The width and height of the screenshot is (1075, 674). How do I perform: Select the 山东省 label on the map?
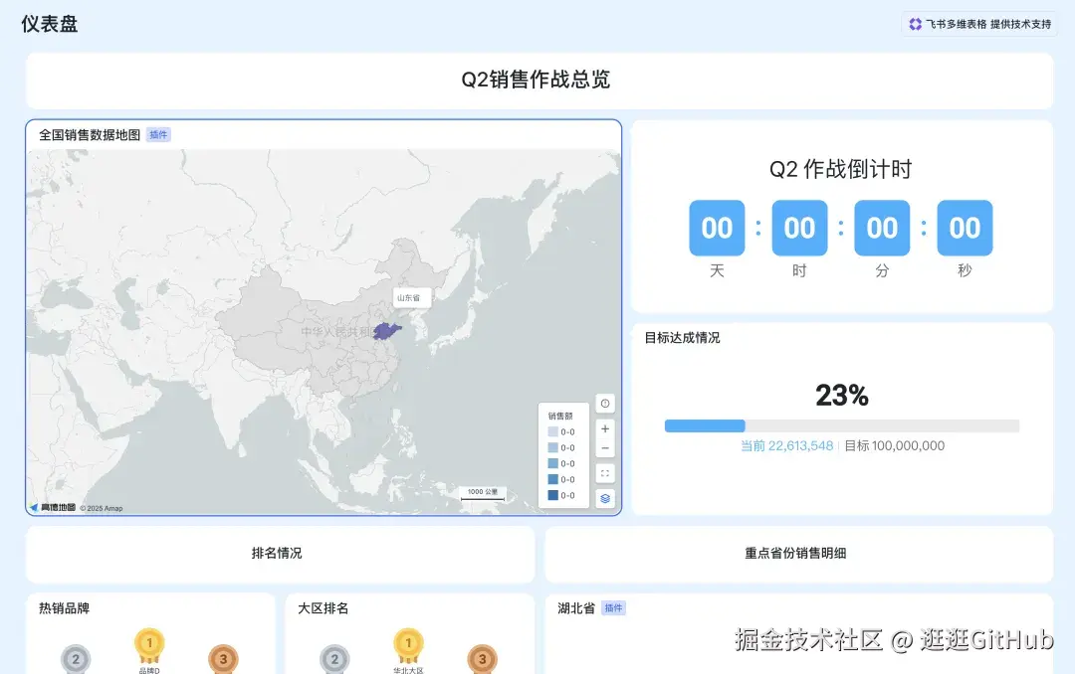click(411, 297)
